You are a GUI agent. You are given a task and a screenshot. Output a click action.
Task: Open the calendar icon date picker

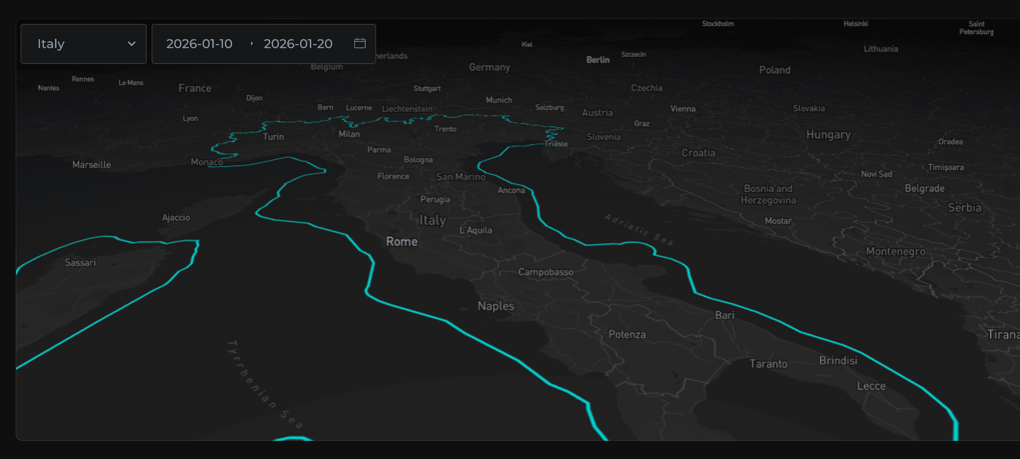point(359,43)
